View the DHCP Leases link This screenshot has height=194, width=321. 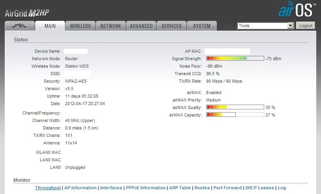pos(259,188)
